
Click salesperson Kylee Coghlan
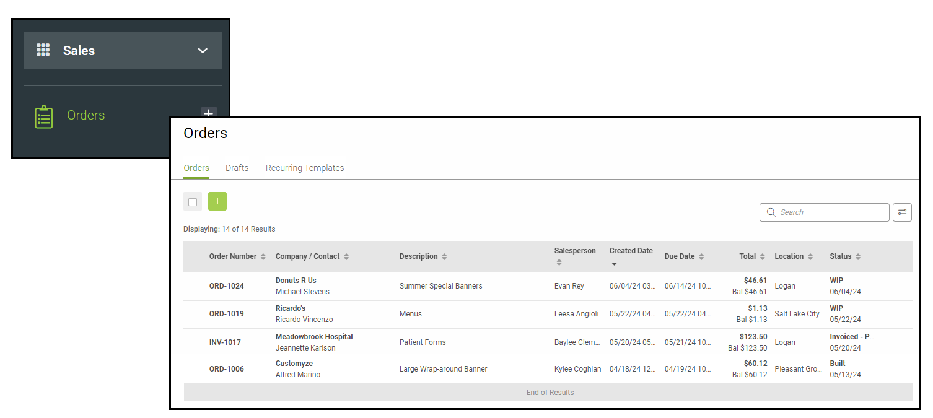pos(578,369)
